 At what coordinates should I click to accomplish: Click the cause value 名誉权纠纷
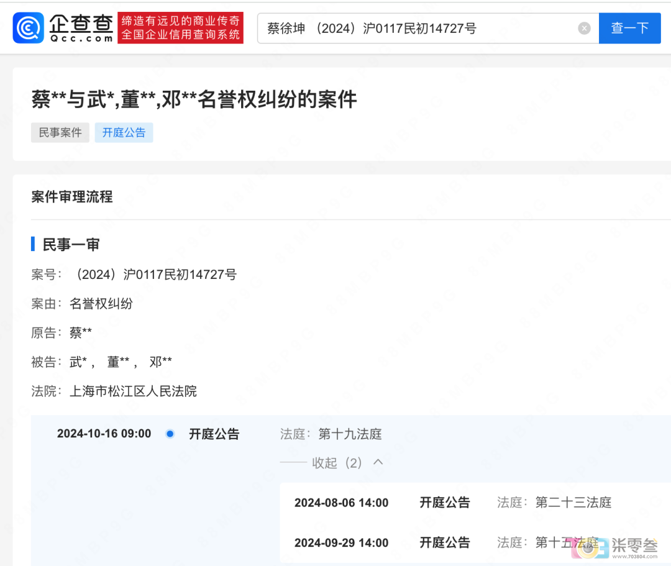point(101,304)
